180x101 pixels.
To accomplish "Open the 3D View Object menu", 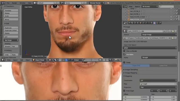I will pyautogui.click(x=28, y=60).
